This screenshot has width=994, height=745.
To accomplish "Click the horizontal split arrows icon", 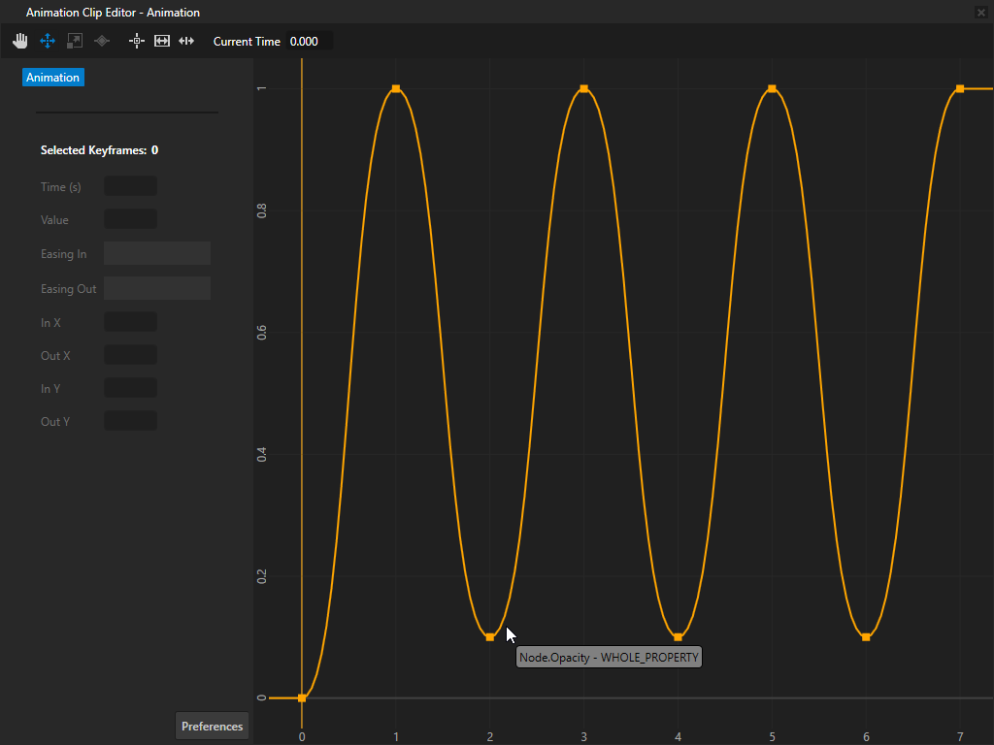I will click(186, 41).
